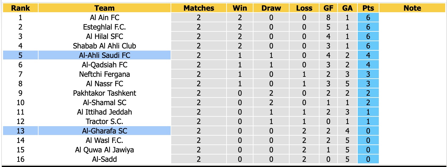The height and width of the screenshot is (167, 447).
Task: Click the Rank column header
Action: point(20,8)
